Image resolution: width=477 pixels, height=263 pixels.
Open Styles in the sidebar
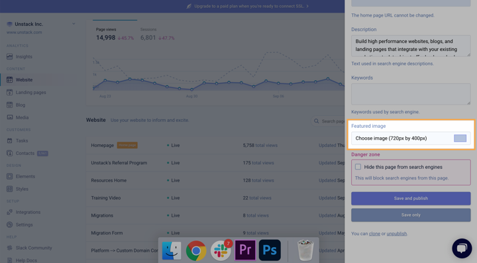point(22,189)
